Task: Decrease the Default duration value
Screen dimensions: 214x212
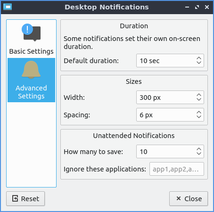Action: click(x=199, y=63)
